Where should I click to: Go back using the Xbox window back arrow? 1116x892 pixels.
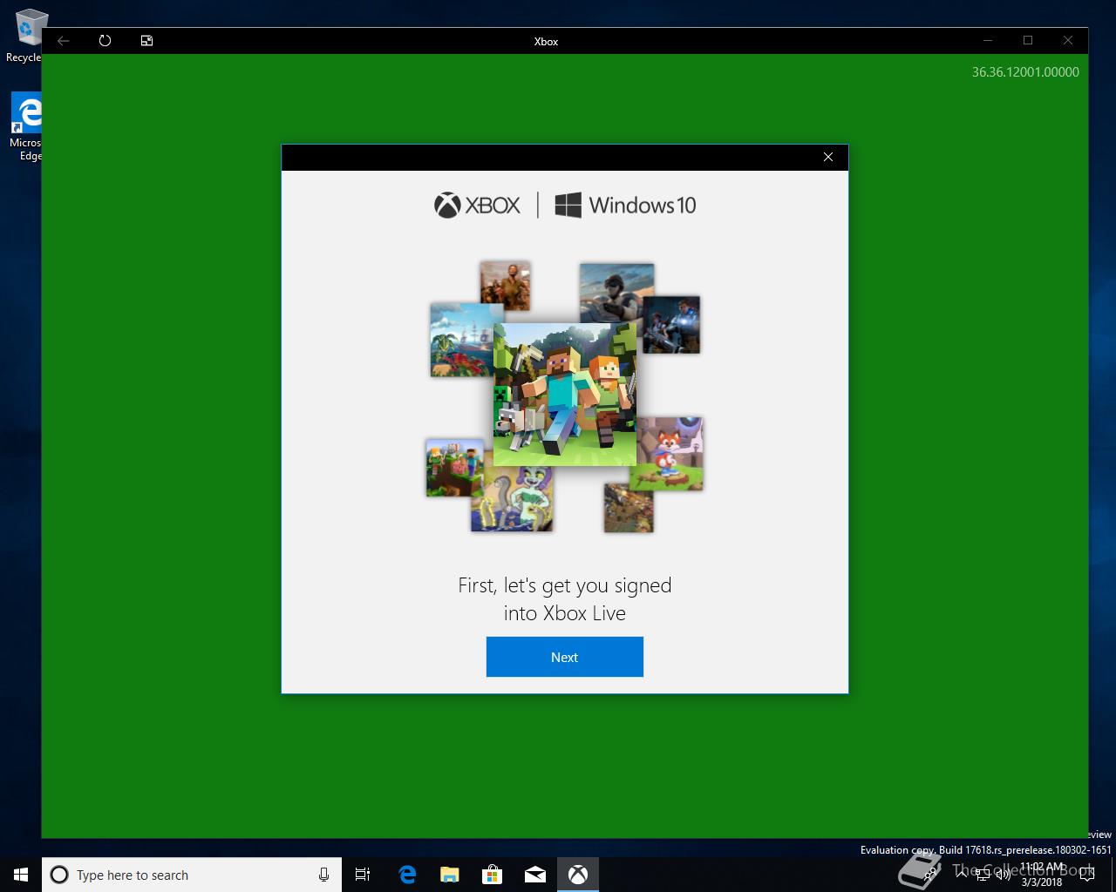63,41
